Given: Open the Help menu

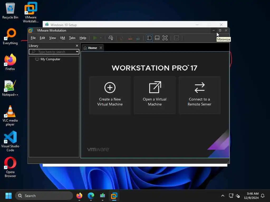Looking at the screenshot, I should [83, 38].
